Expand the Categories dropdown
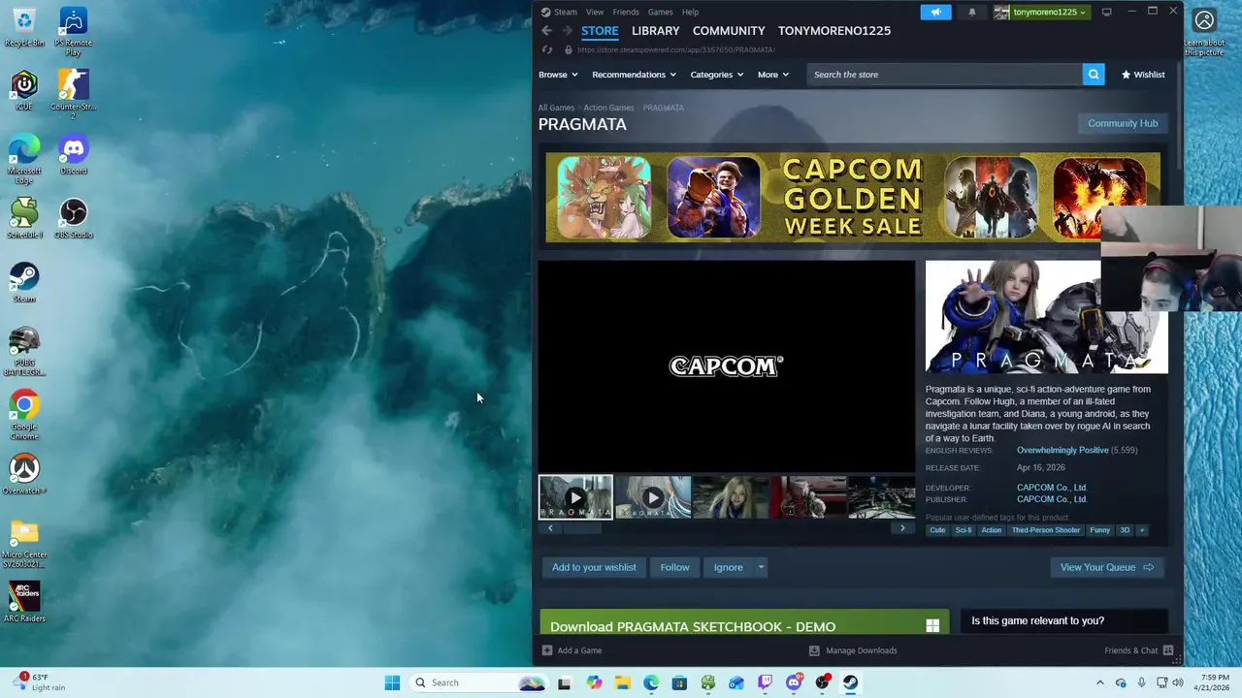 (717, 75)
